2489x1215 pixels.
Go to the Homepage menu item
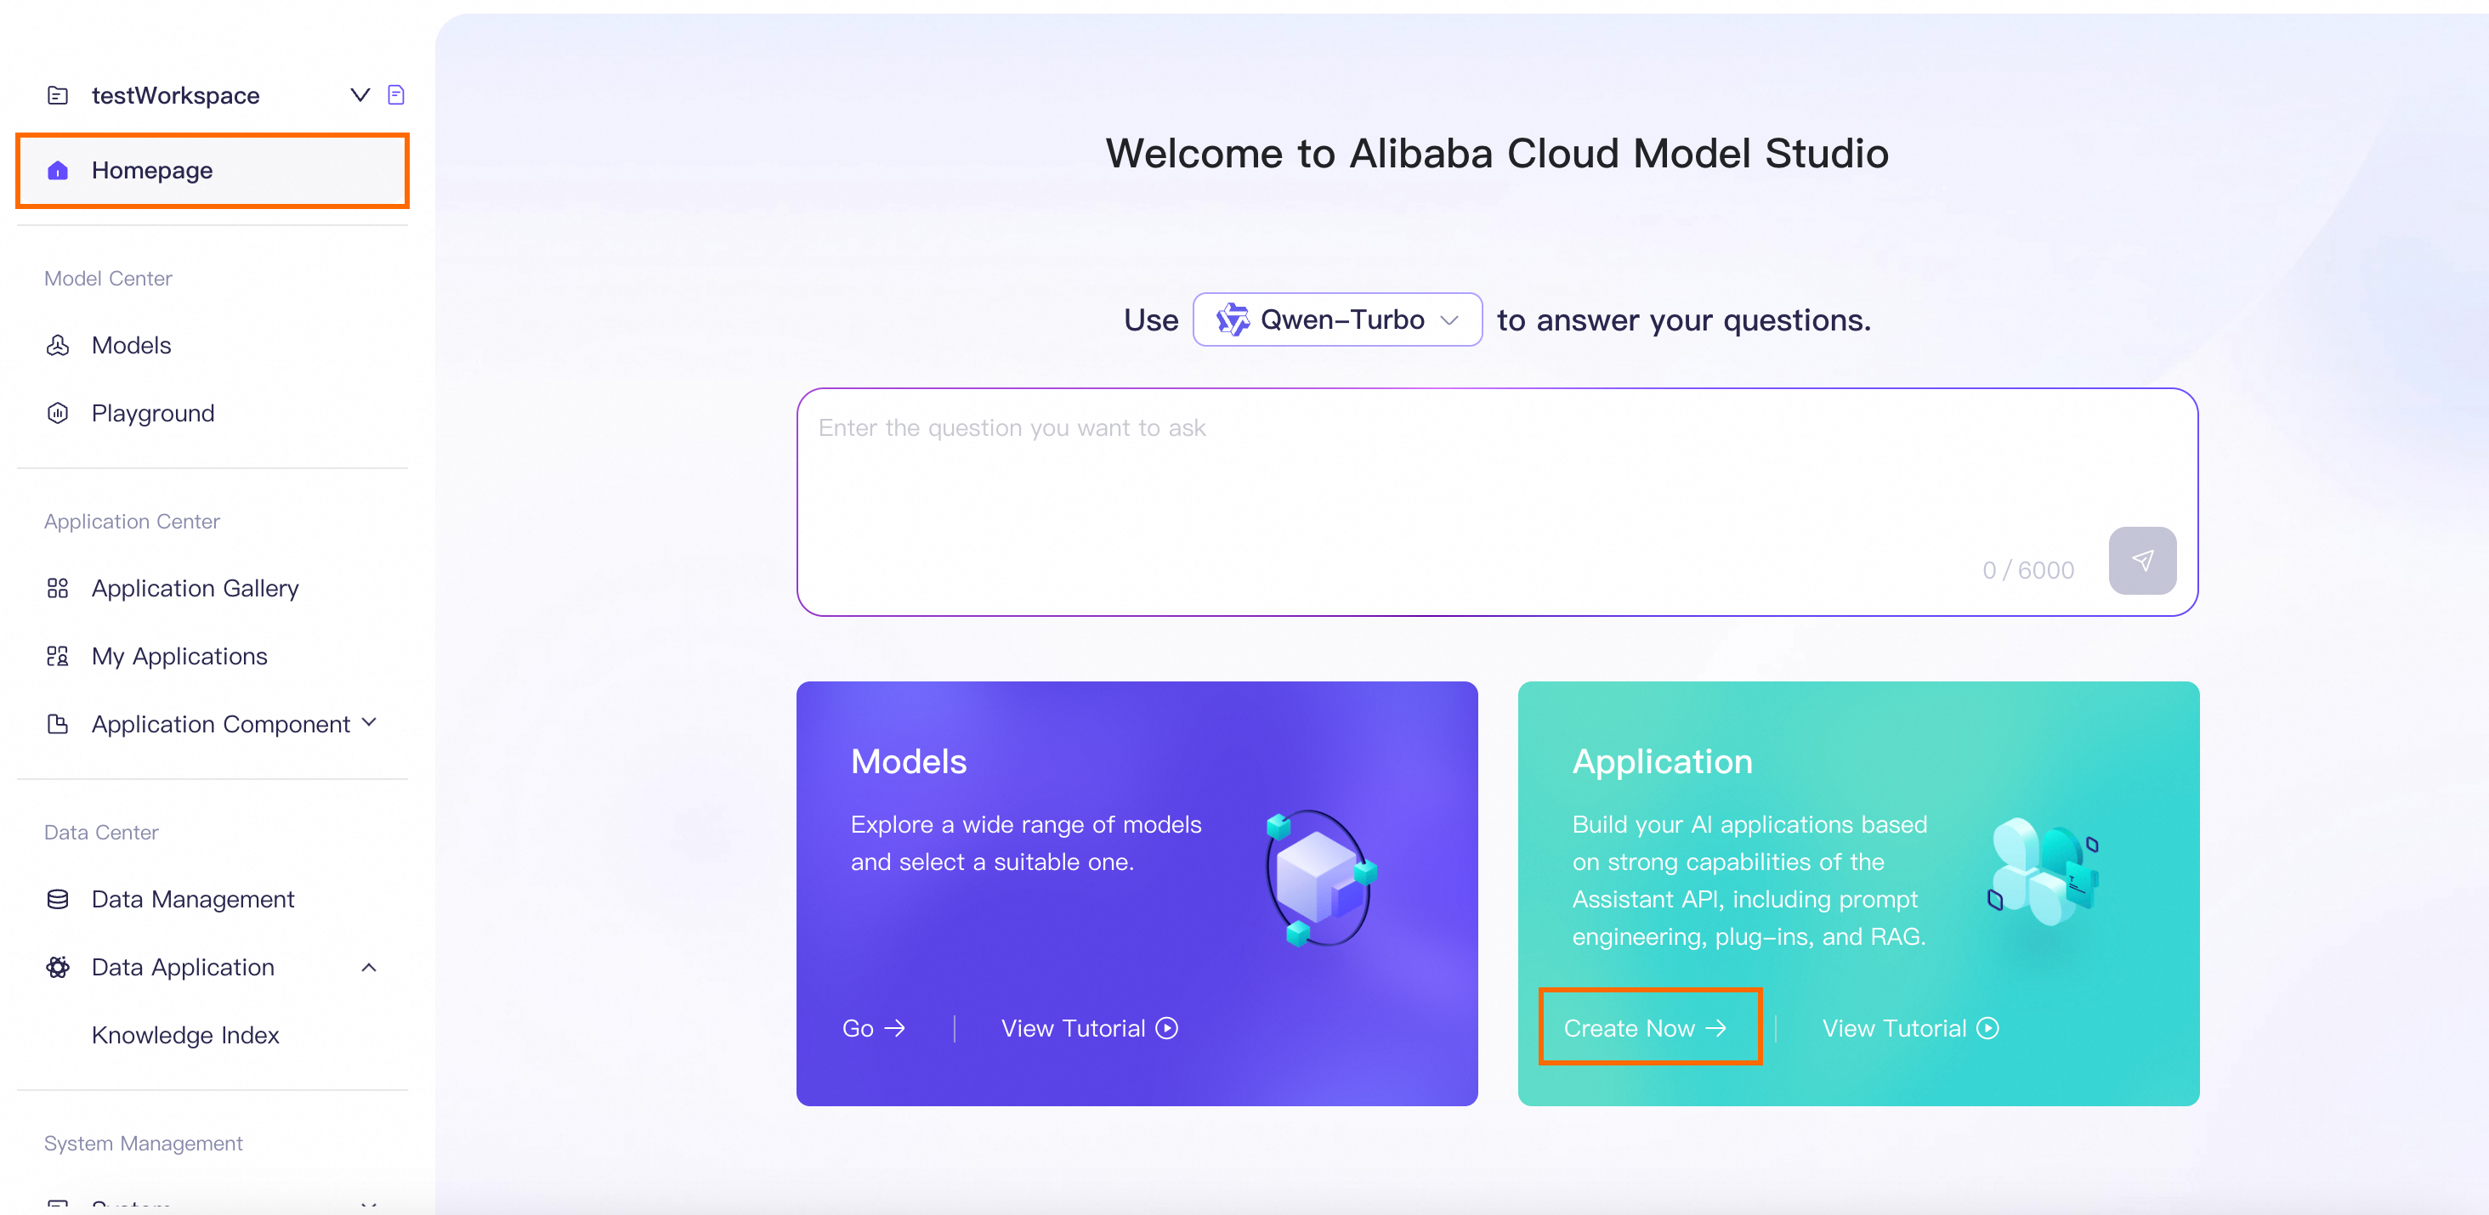click(153, 171)
